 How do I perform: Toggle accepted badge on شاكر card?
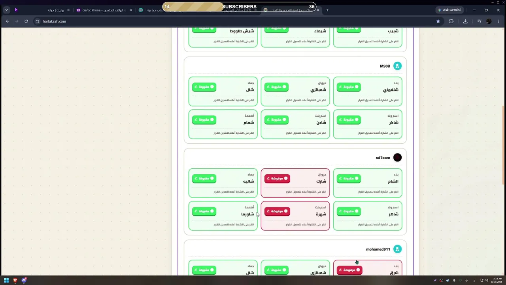[x=349, y=120]
